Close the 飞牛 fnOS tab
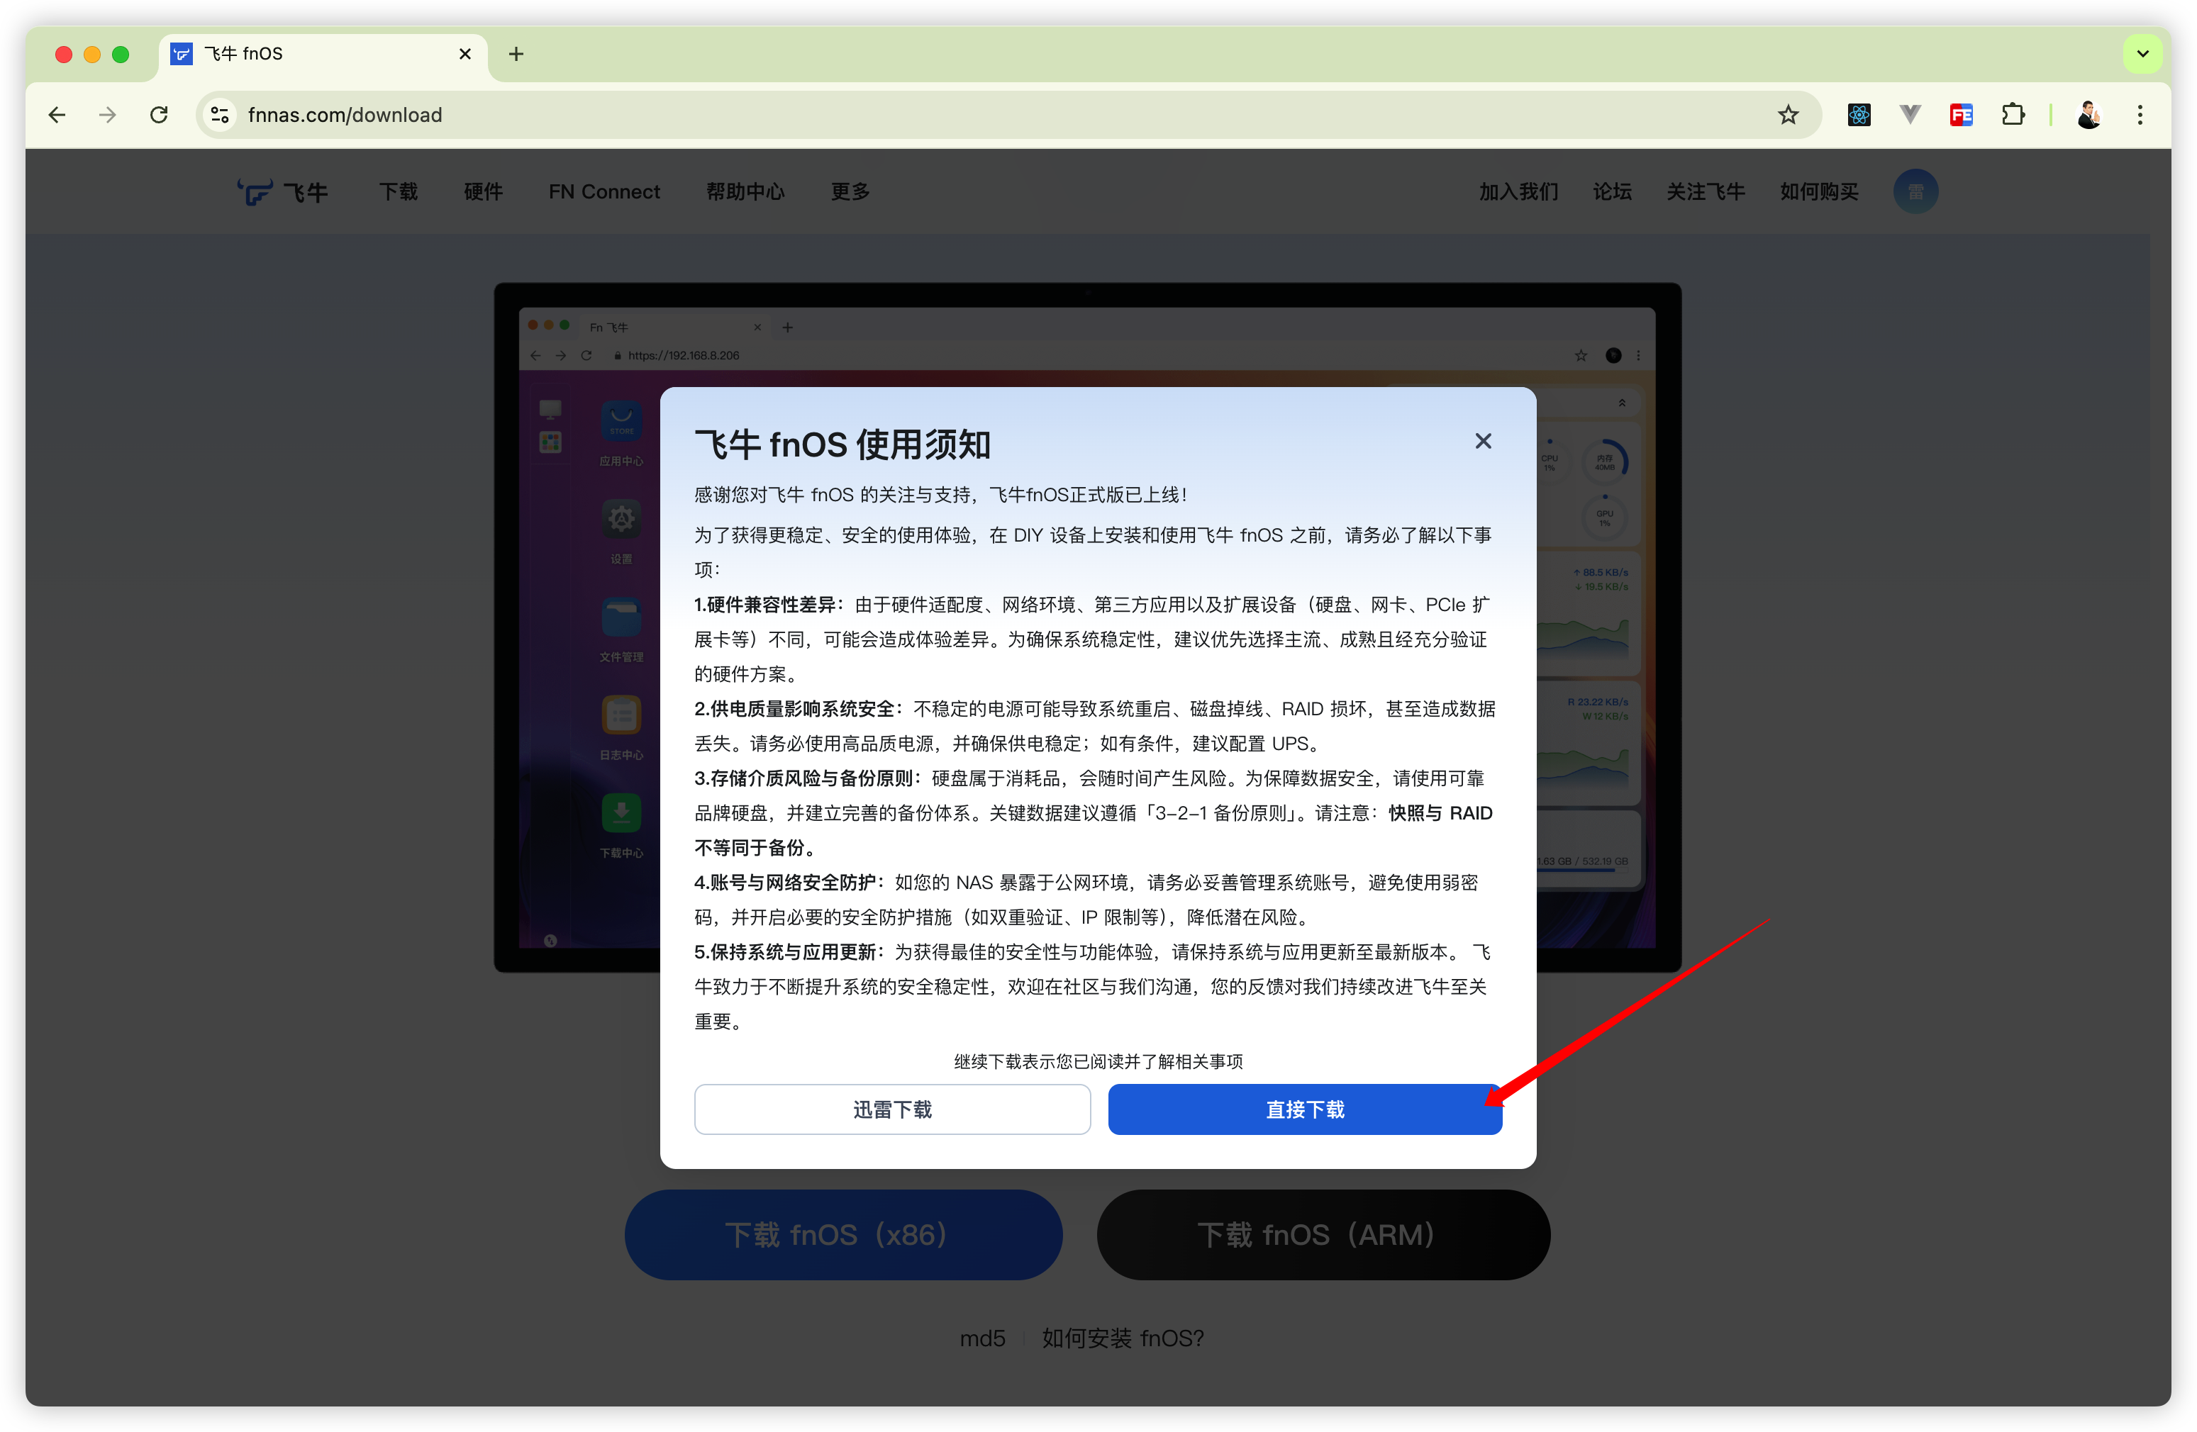This screenshot has height=1432, width=2197. pyautogui.click(x=465, y=53)
